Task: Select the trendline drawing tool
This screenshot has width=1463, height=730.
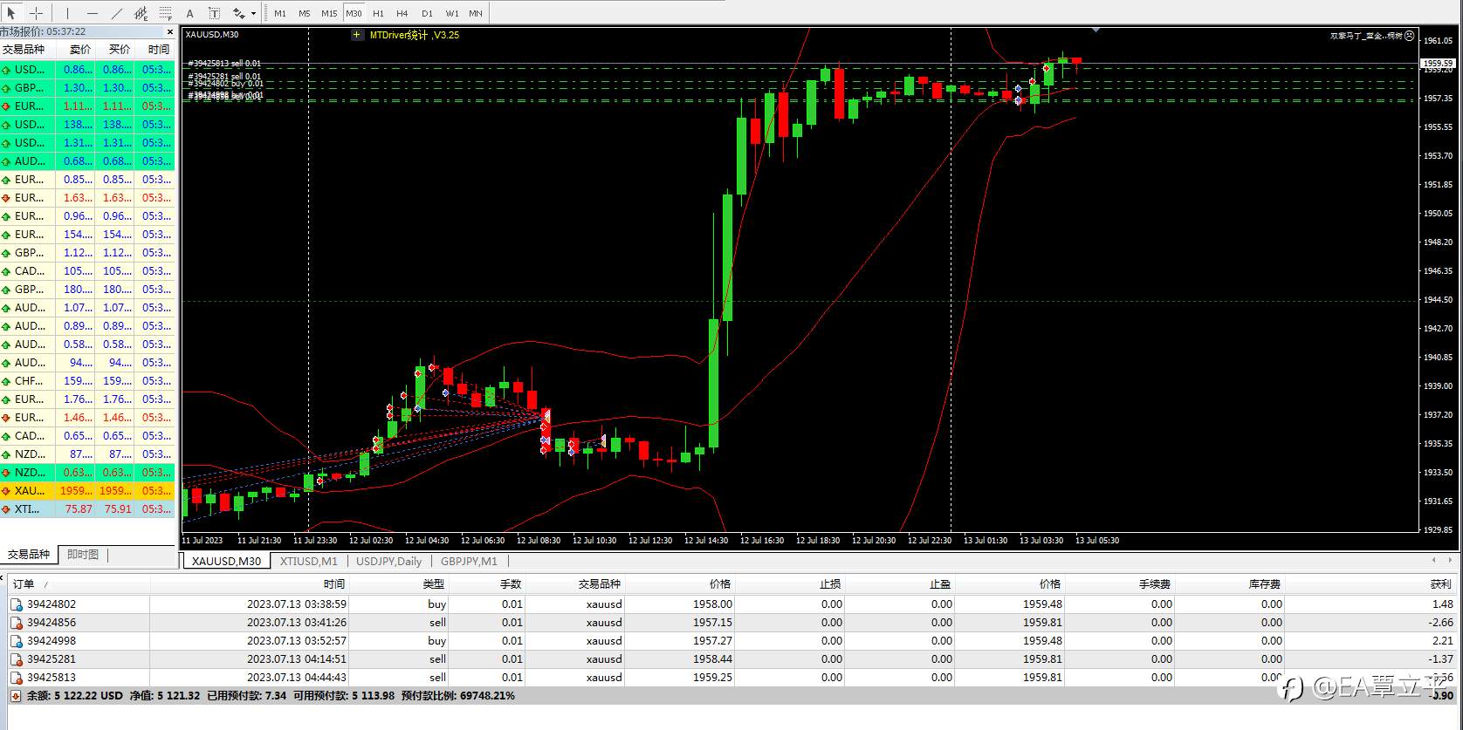Action: [117, 13]
